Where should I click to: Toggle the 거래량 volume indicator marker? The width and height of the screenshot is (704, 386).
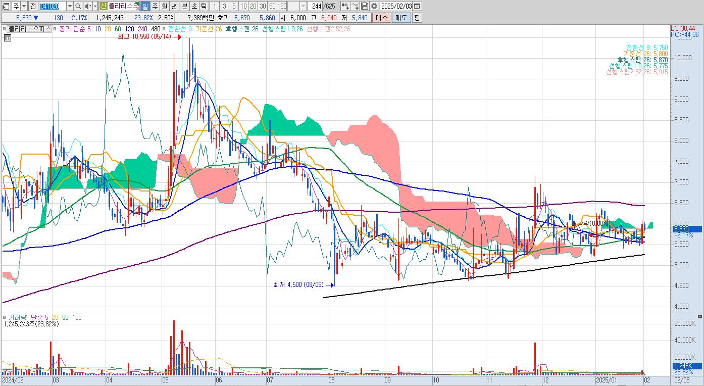pos(5,317)
